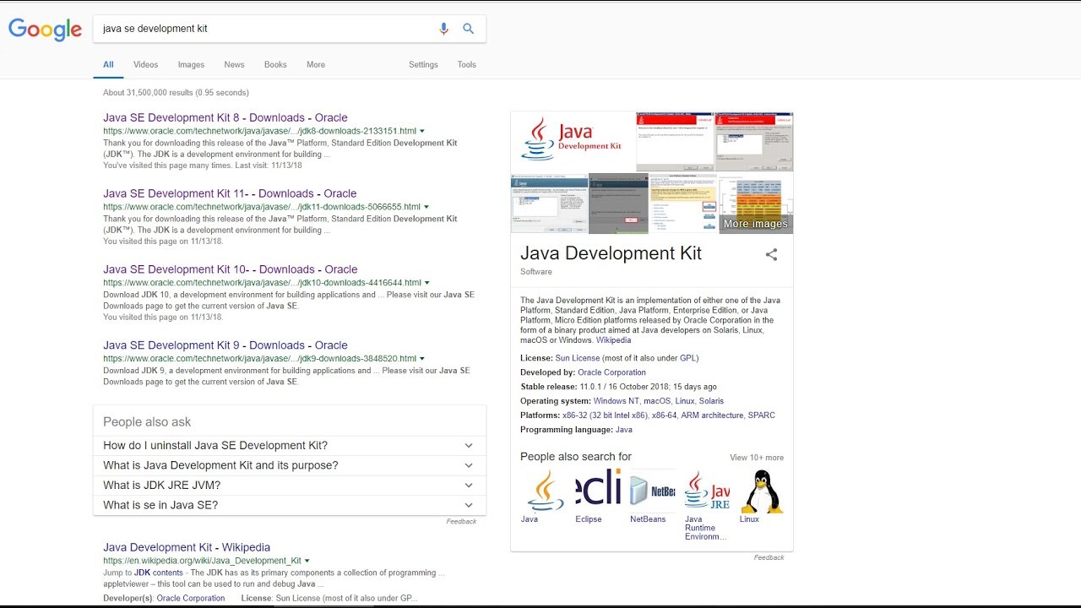Screen dimensions: 1081x608
Task: Click the Java Development Kit logo image
Action: pos(573,141)
